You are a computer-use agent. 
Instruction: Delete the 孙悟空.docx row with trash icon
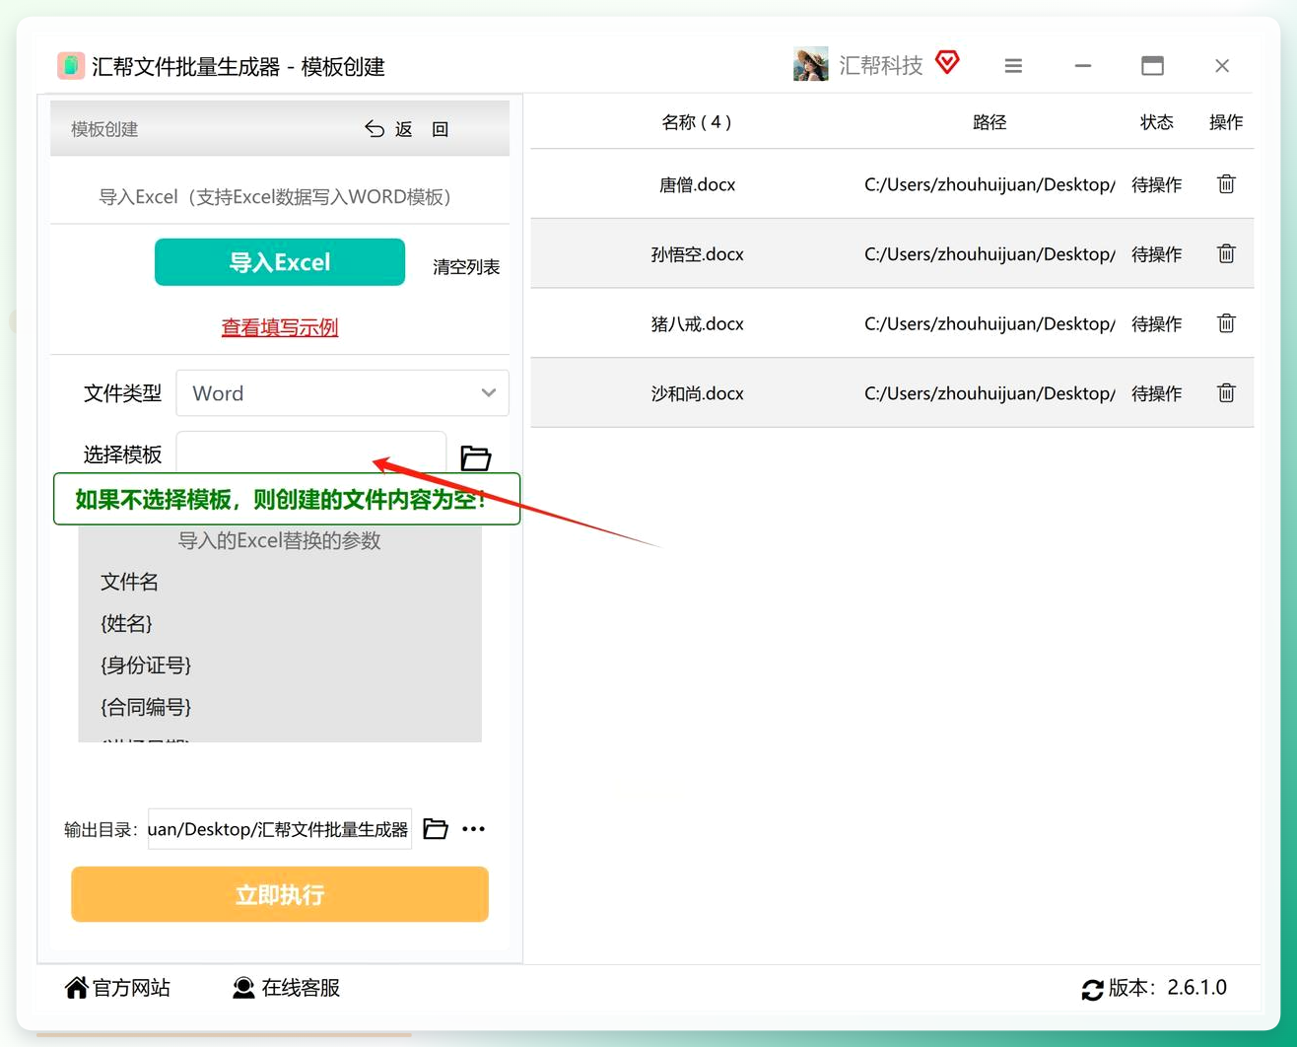click(1226, 253)
